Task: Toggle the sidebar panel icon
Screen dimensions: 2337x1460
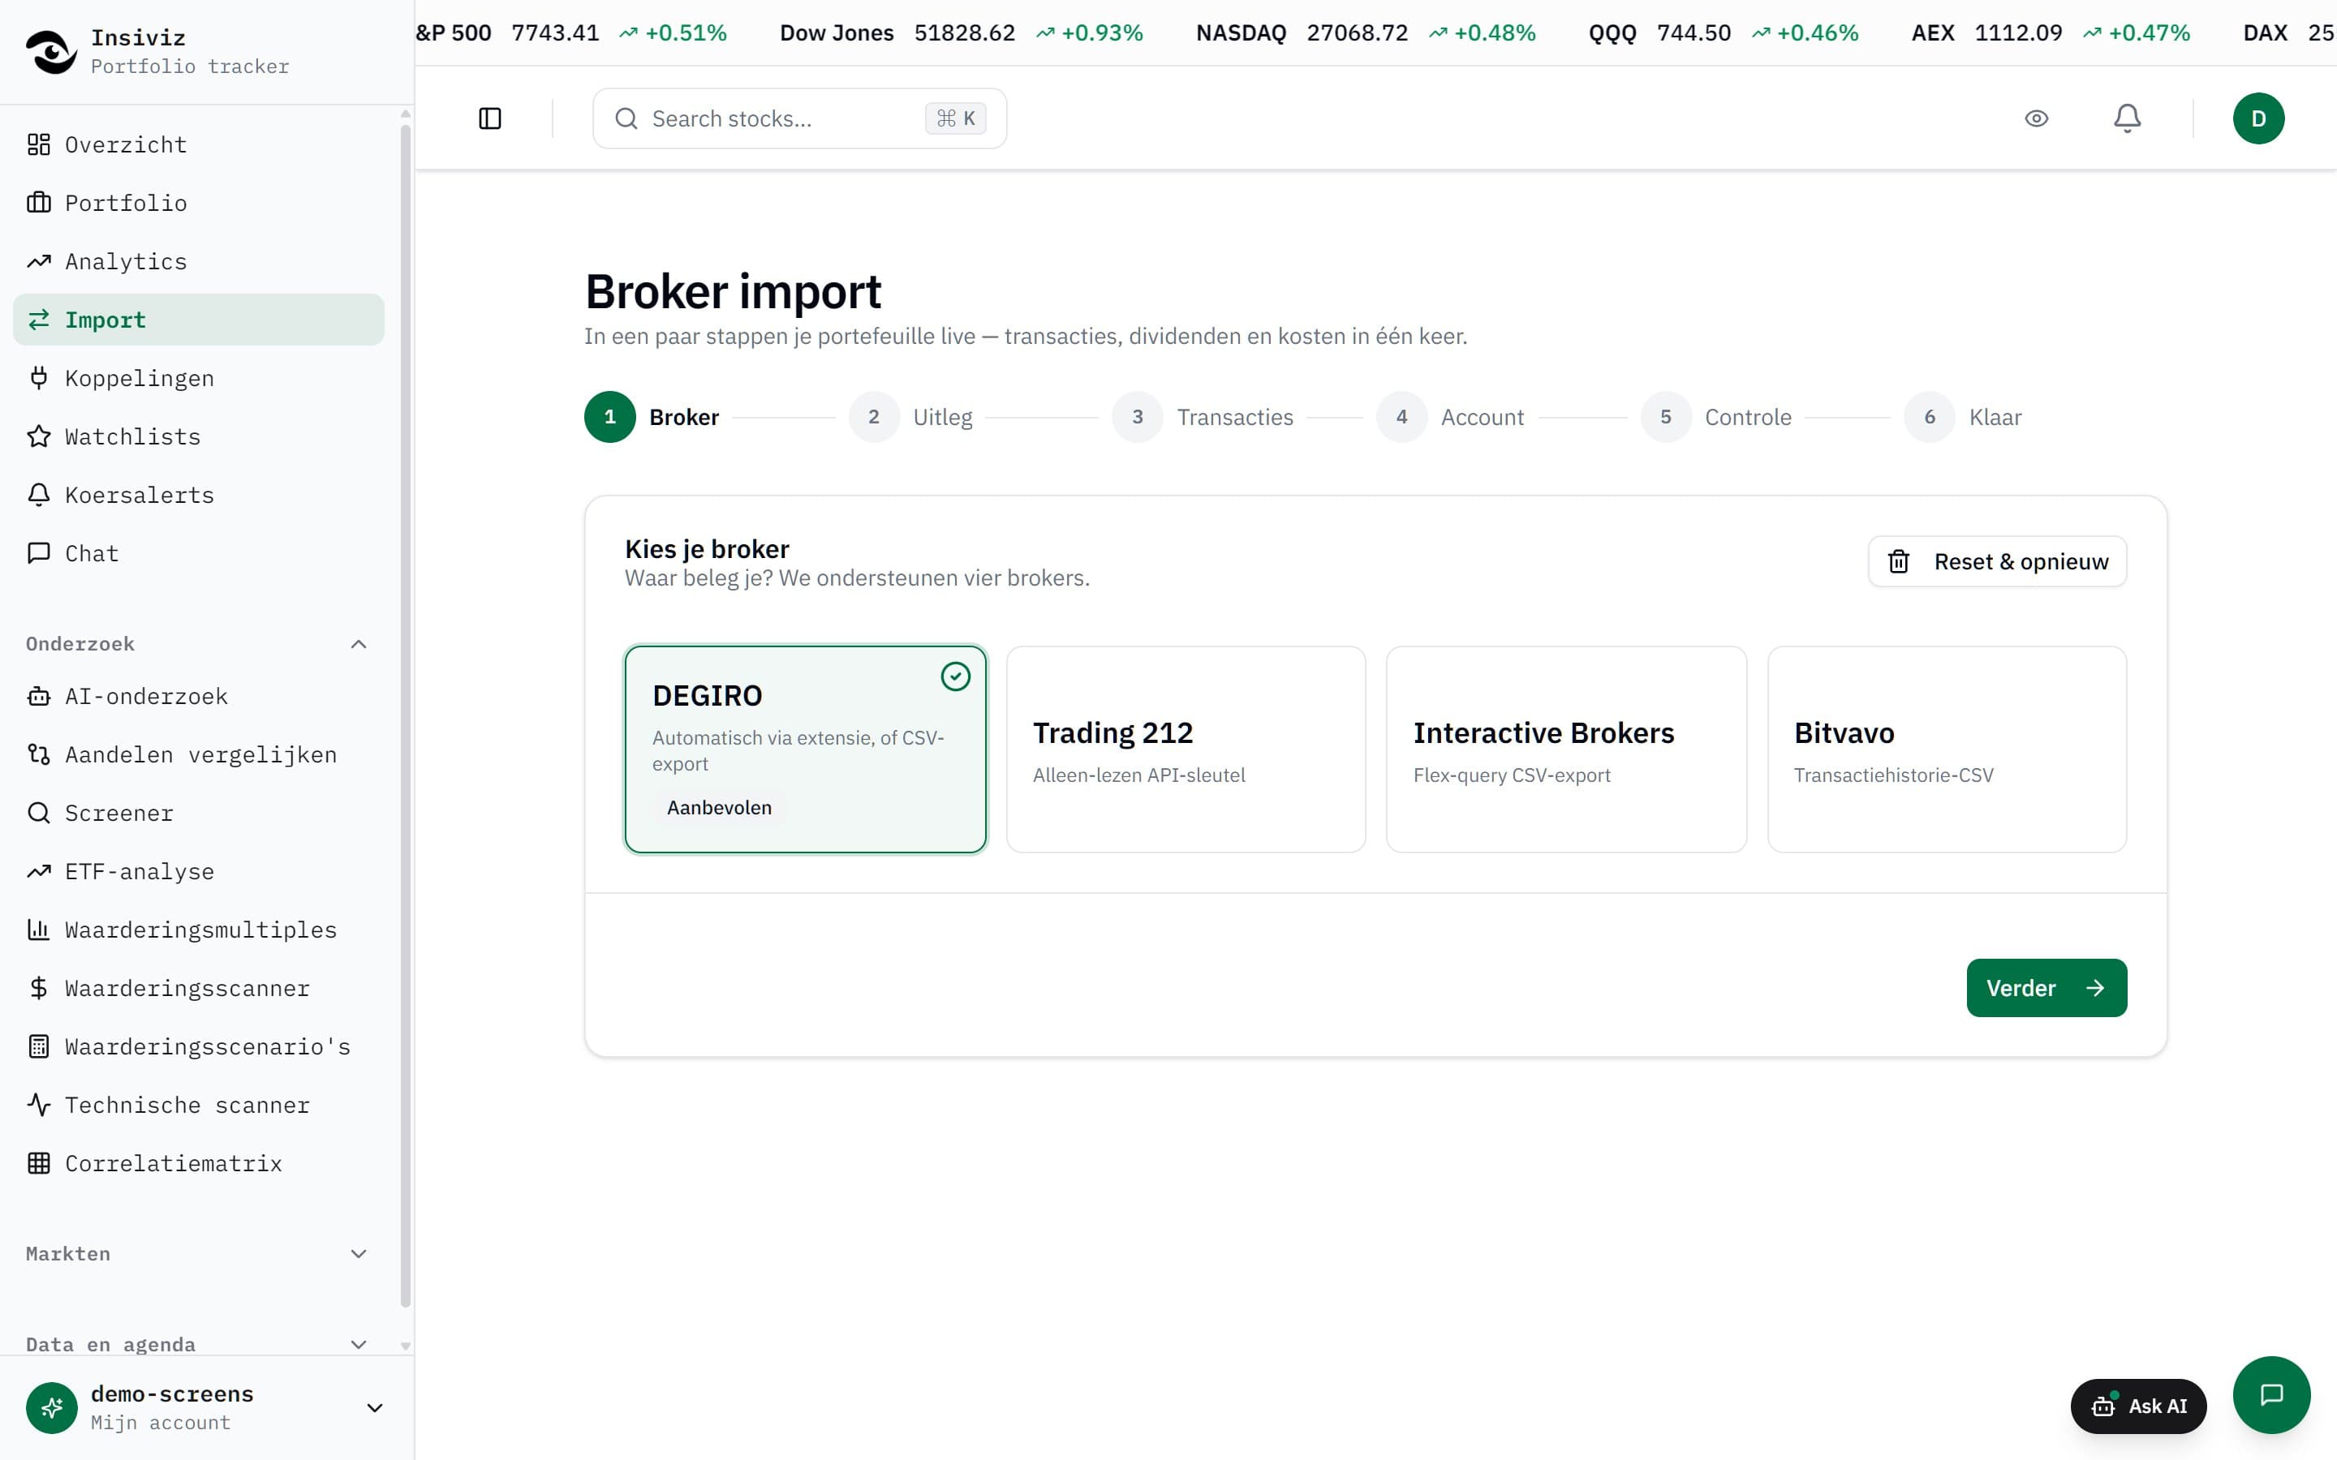Action: [489, 118]
